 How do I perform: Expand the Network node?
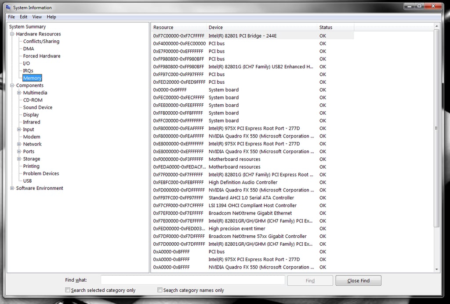pos(19,144)
